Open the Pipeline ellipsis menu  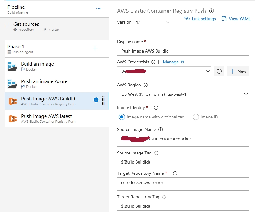[98, 9]
